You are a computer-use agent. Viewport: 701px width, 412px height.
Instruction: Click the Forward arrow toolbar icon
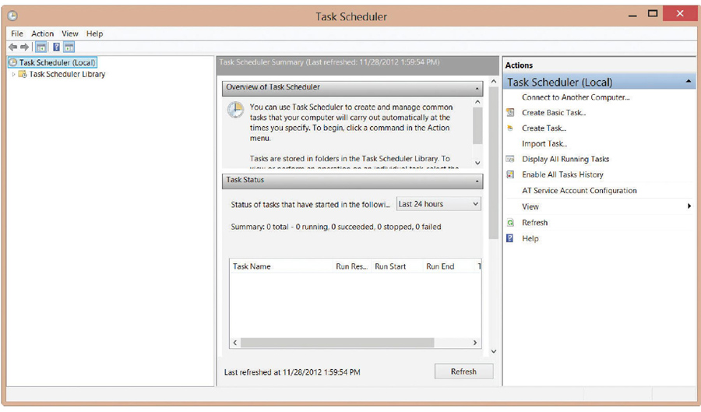click(x=25, y=47)
